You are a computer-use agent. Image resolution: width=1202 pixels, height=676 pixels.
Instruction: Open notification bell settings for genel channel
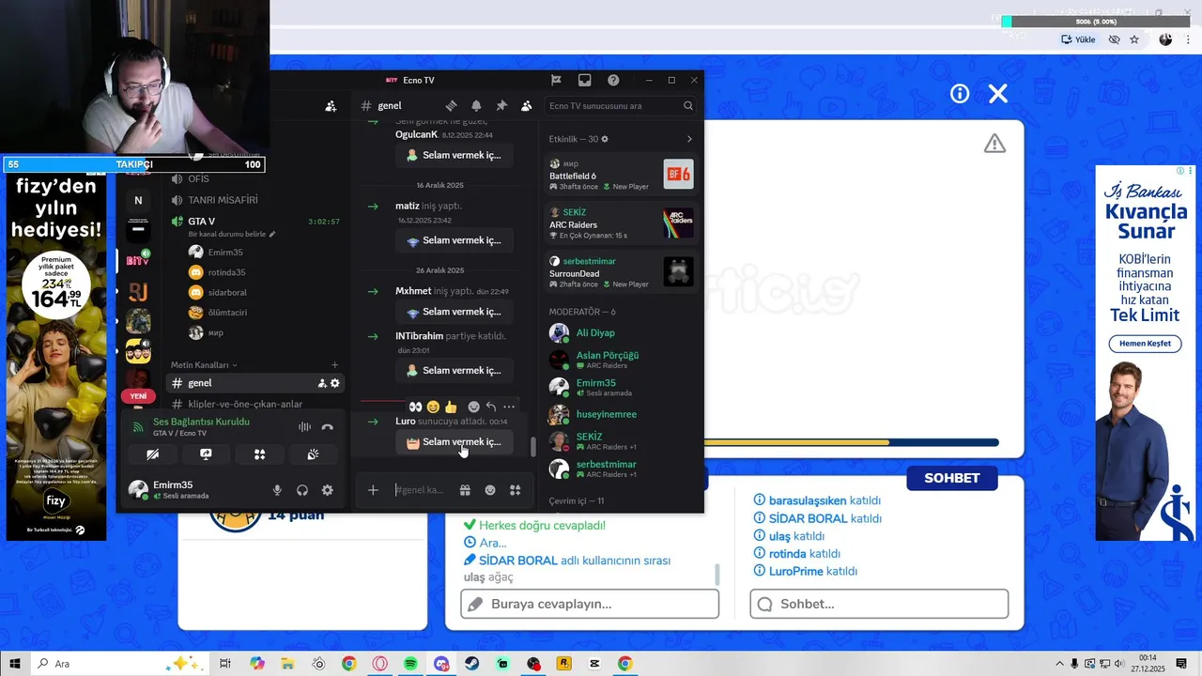(476, 106)
